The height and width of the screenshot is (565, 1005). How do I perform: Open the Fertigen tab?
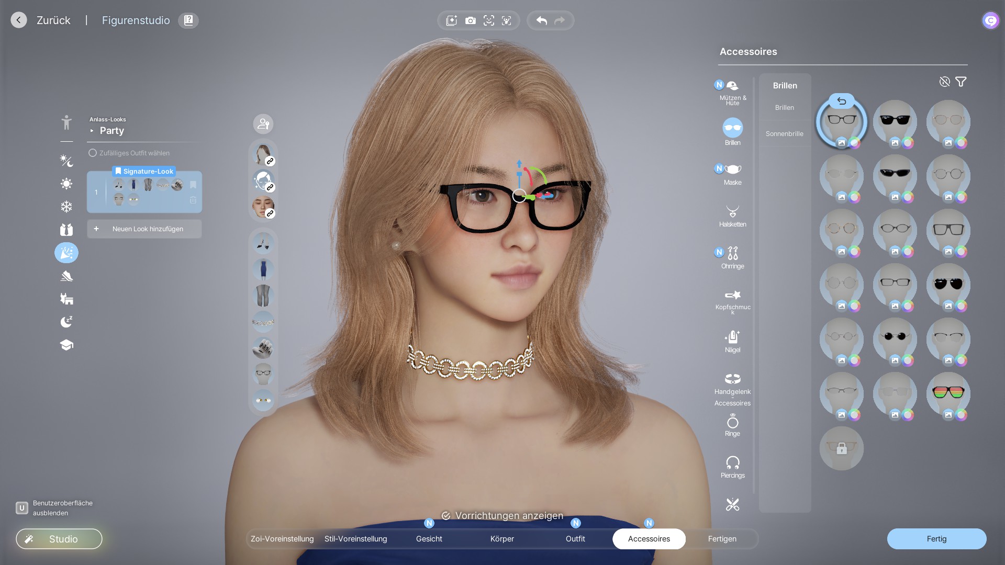(x=722, y=539)
